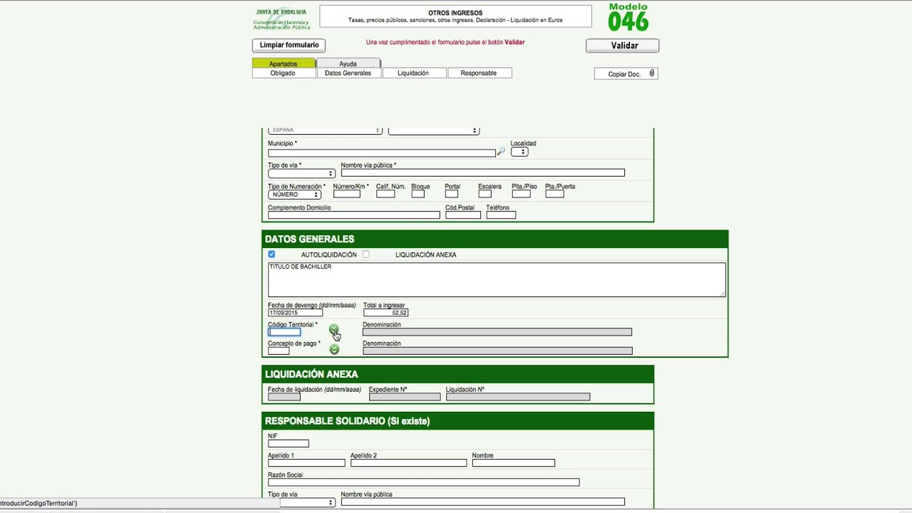Uncheck the AUTOLIQUIDACIÓN checkbox
The width and height of the screenshot is (912, 513).
coord(271,254)
